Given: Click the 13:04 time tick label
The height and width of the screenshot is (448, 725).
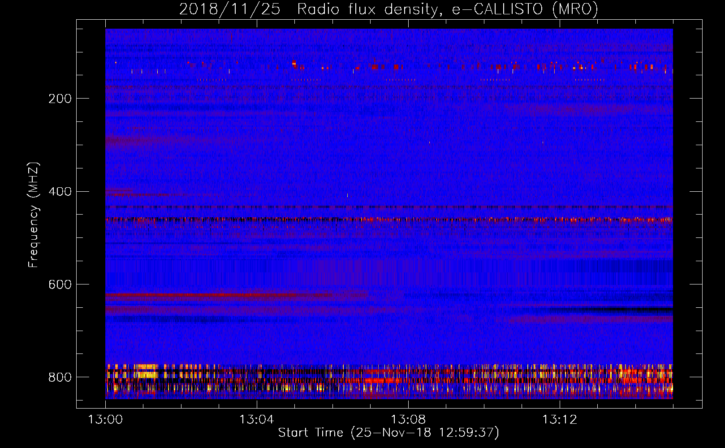Looking at the screenshot, I should tap(257, 420).
